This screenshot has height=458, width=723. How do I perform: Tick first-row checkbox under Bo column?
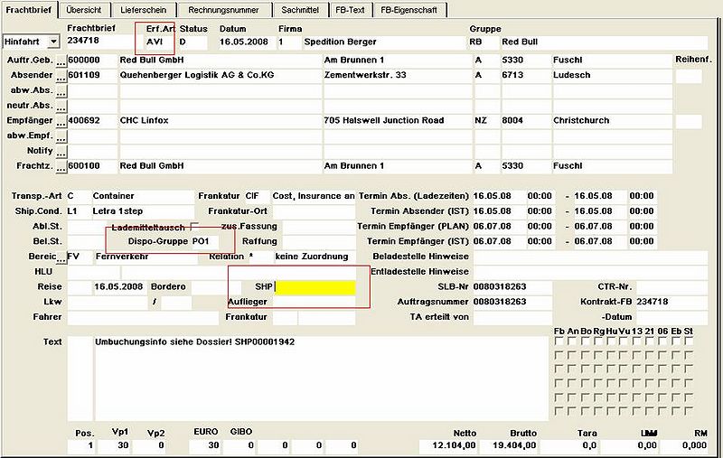click(585, 341)
